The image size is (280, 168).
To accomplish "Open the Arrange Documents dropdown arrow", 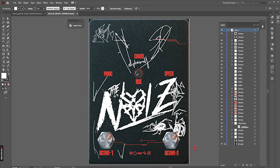I will click(76, 3).
